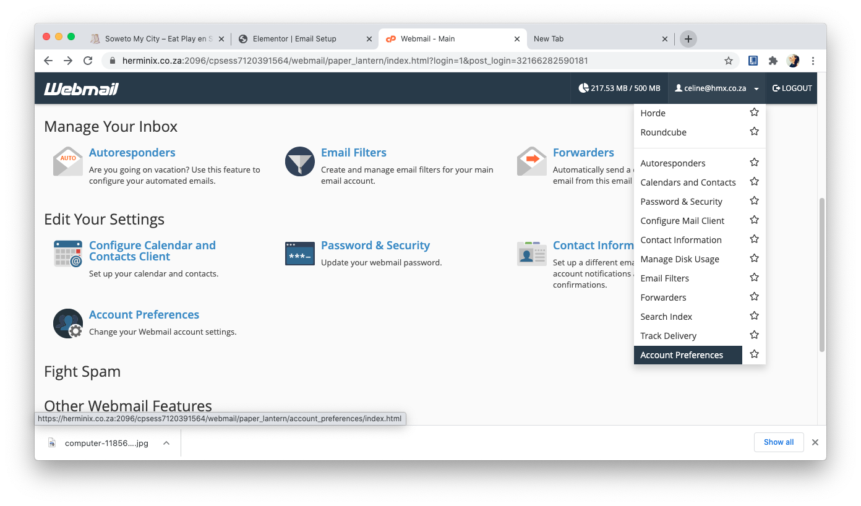Click the Webmail logo in header
Screen dimensions: 861x506
coord(81,89)
